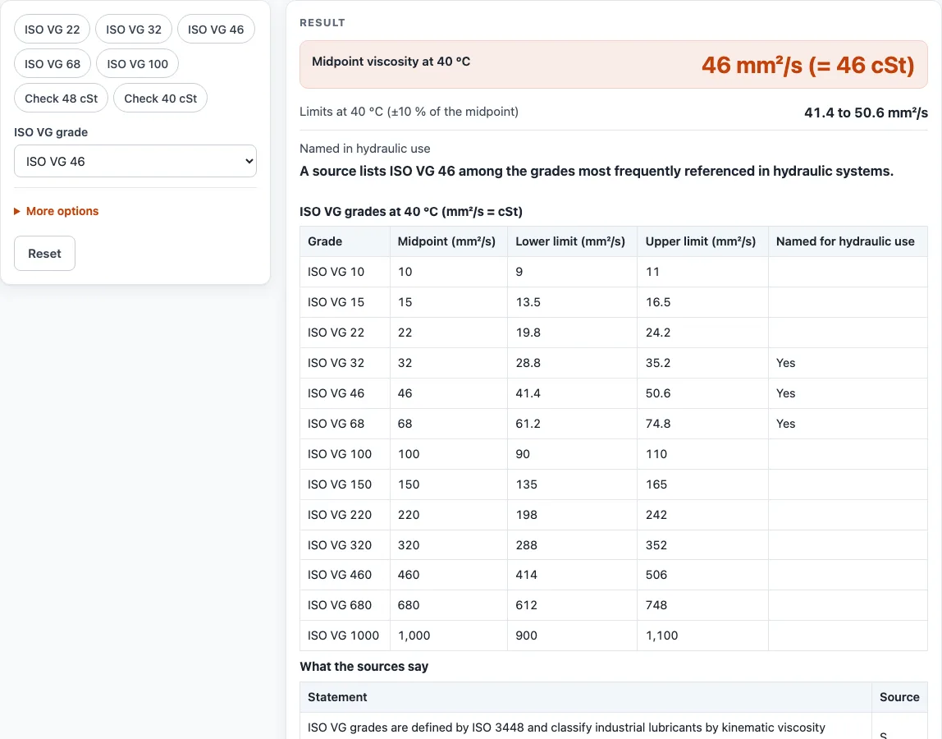
Task: Pick the ISO VG 46 preset chip
Action: tap(216, 30)
